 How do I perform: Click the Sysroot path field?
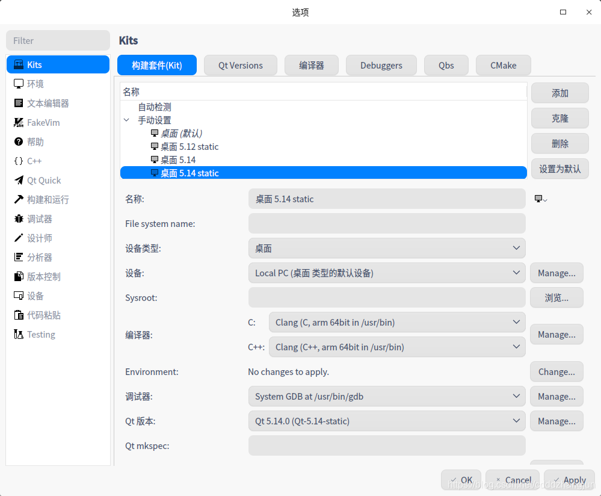coord(387,297)
